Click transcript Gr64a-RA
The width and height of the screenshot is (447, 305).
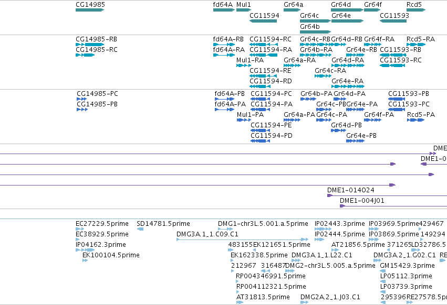(x=292, y=66)
